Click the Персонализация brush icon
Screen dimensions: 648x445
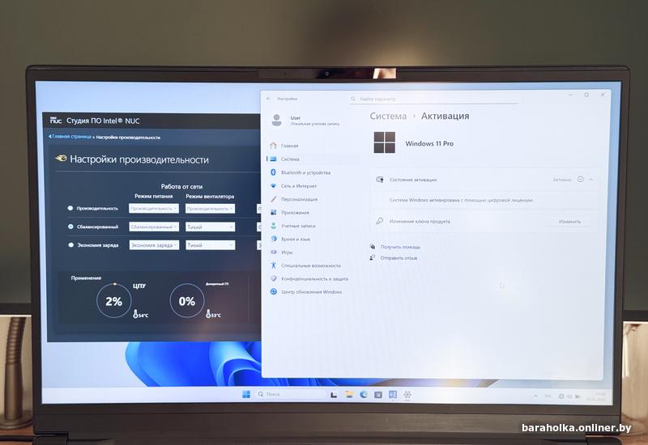tap(273, 199)
